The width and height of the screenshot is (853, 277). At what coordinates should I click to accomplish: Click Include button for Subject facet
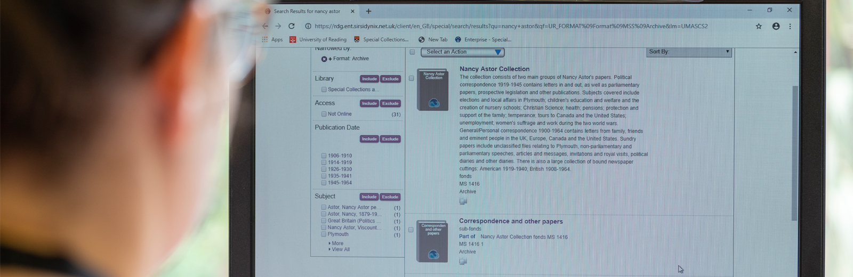369,197
